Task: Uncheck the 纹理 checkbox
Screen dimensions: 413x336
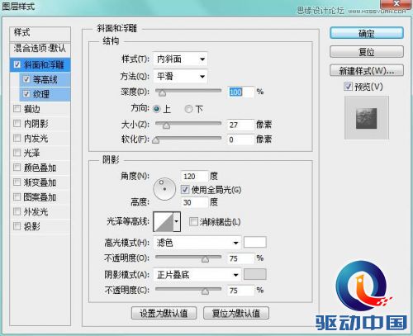Action: click(x=26, y=94)
